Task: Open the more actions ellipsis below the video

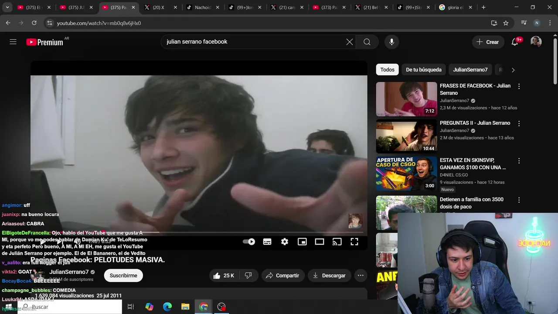Action: point(361,276)
